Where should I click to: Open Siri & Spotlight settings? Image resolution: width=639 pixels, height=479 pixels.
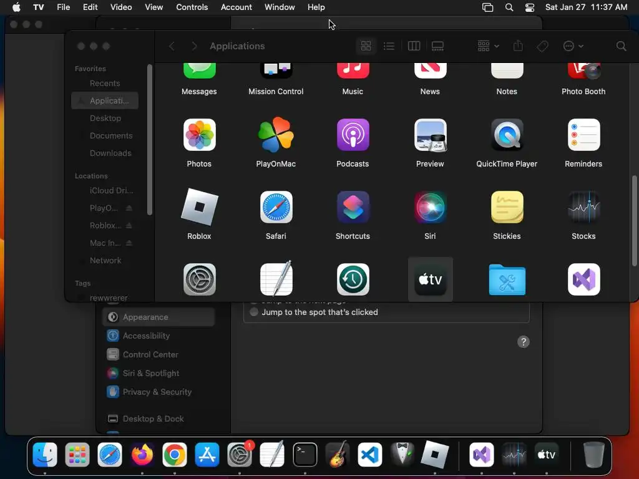click(x=159, y=373)
